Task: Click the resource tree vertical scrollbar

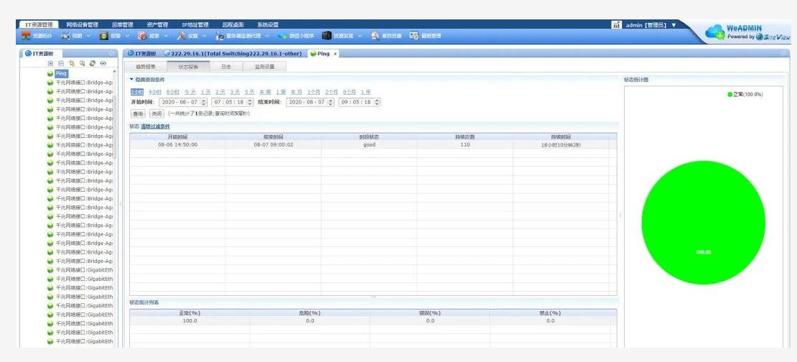Action: point(114,127)
